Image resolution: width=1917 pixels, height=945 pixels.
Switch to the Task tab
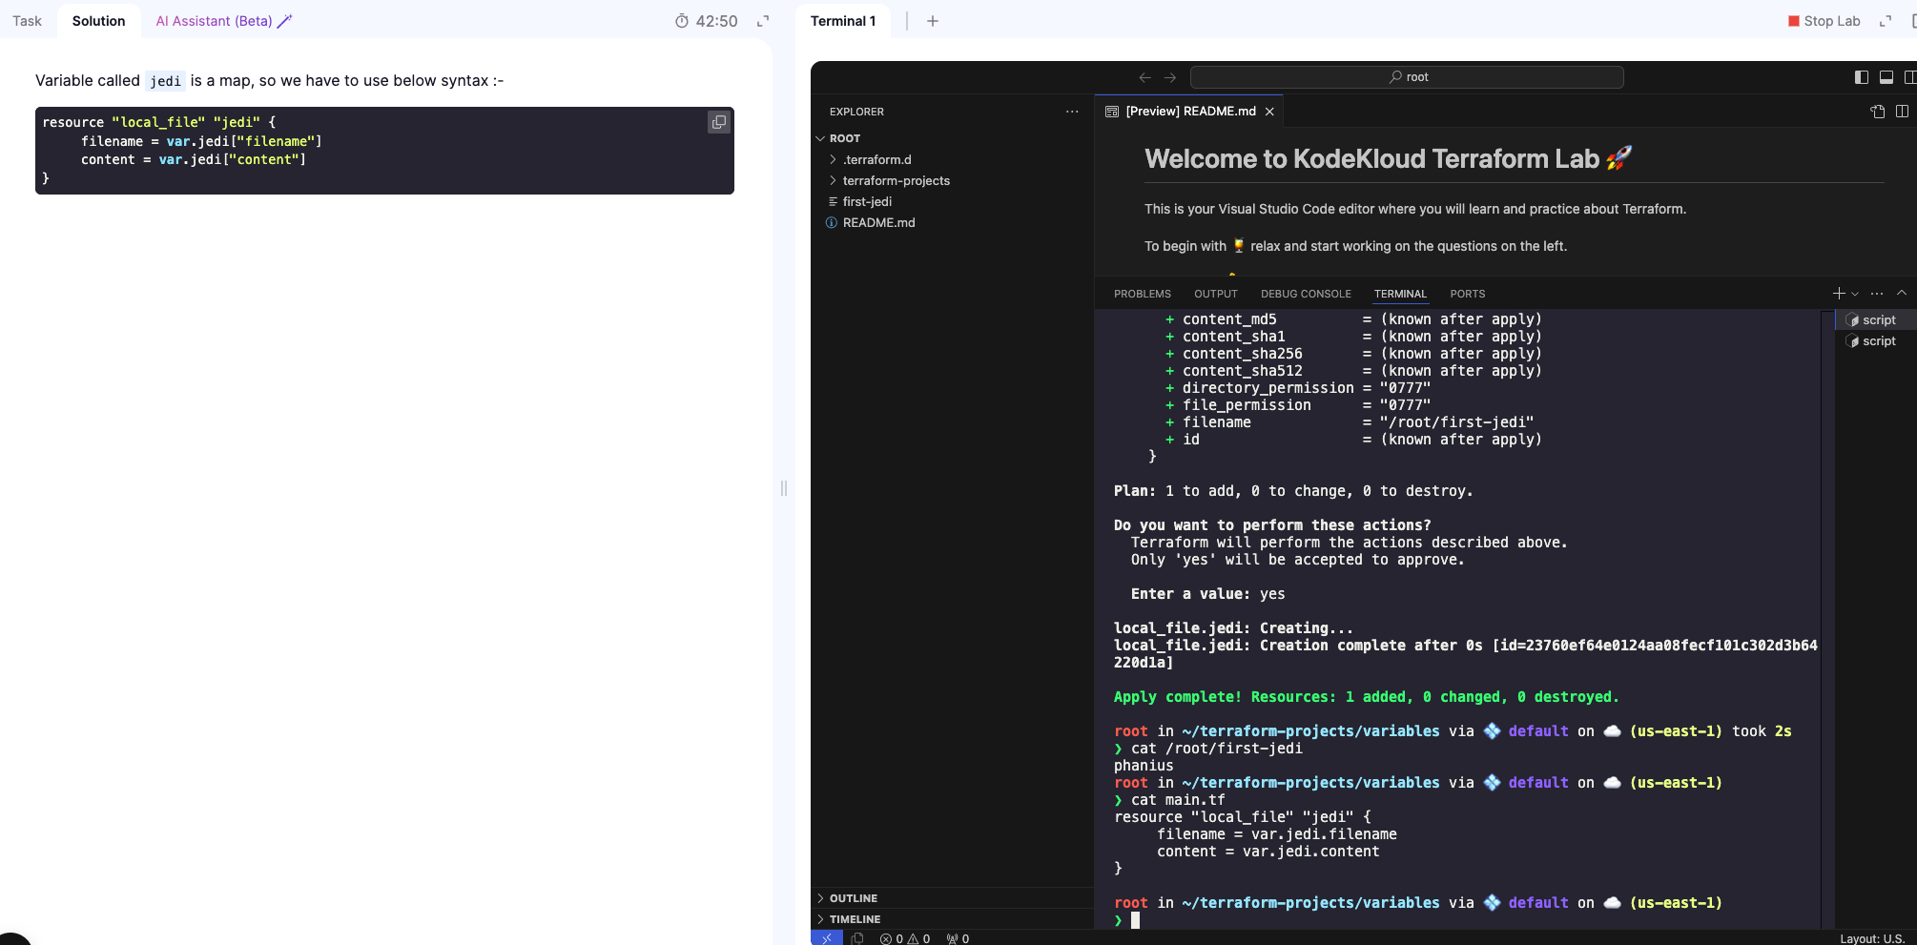(27, 21)
